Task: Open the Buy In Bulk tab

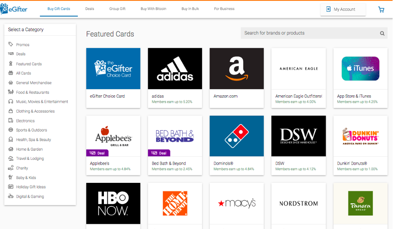Action: pyautogui.click(x=190, y=9)
